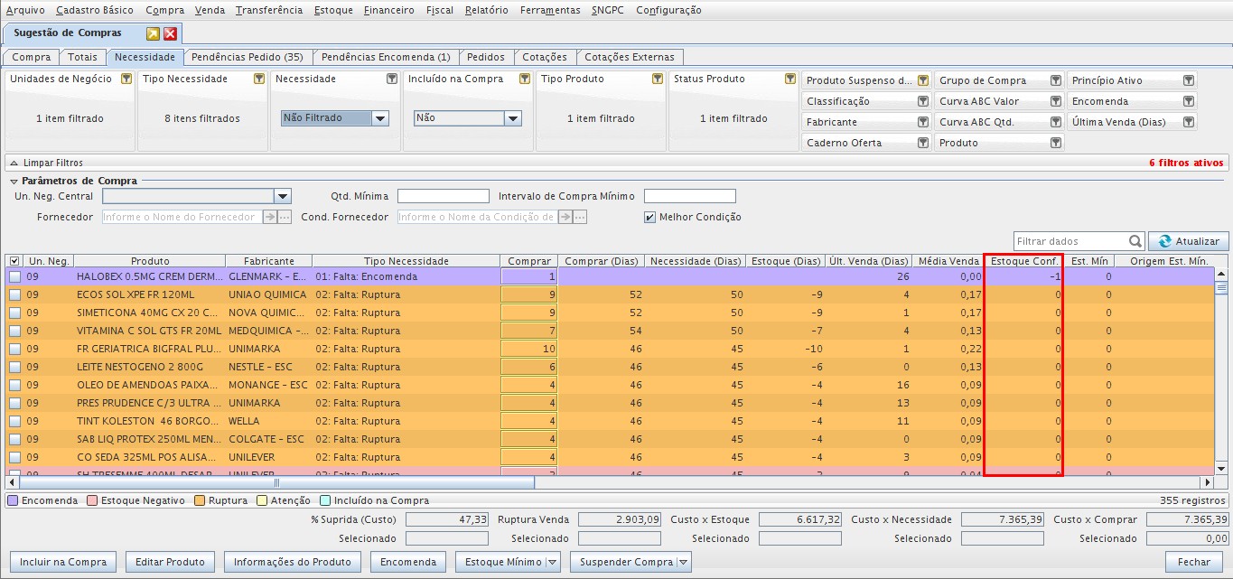Toggle the Limpar Filtros expander
Image resolution: width=1233 pixels, height=579 pixels.
click(13, 163)
